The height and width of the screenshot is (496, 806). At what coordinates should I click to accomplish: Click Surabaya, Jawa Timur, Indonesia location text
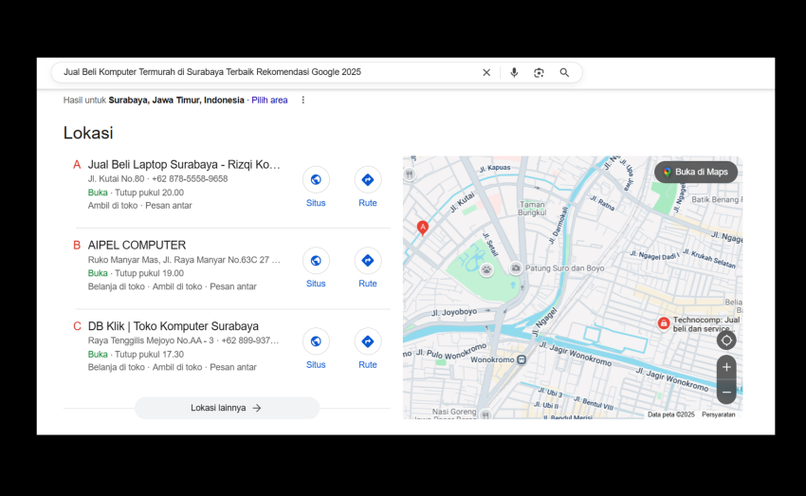pyautogui.click(x=176, y=101)
